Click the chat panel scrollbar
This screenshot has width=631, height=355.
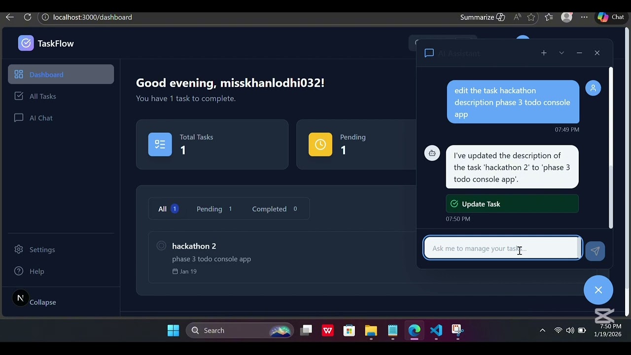click(x=611, y=196)
